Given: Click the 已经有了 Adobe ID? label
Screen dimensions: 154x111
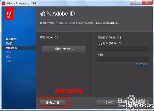Looking at the screenshot, I should point(109,38).
